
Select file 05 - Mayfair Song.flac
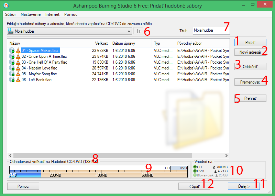tap(39, 74)
